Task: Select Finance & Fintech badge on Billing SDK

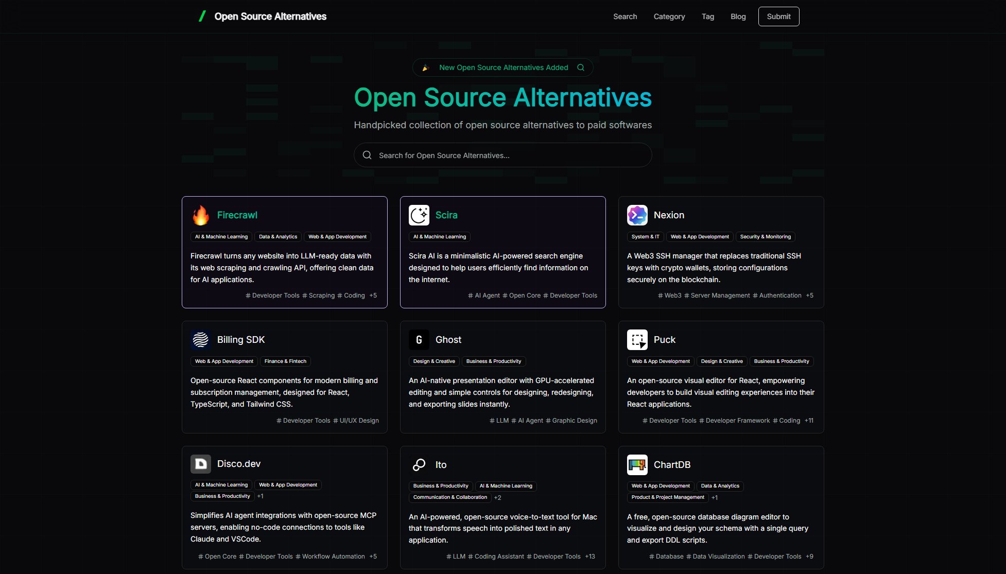Action: pyautogui.click(x=285, y=361)
